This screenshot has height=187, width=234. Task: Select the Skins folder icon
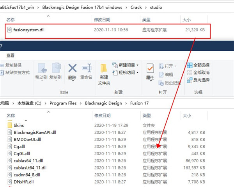click(x=11, y=125)
